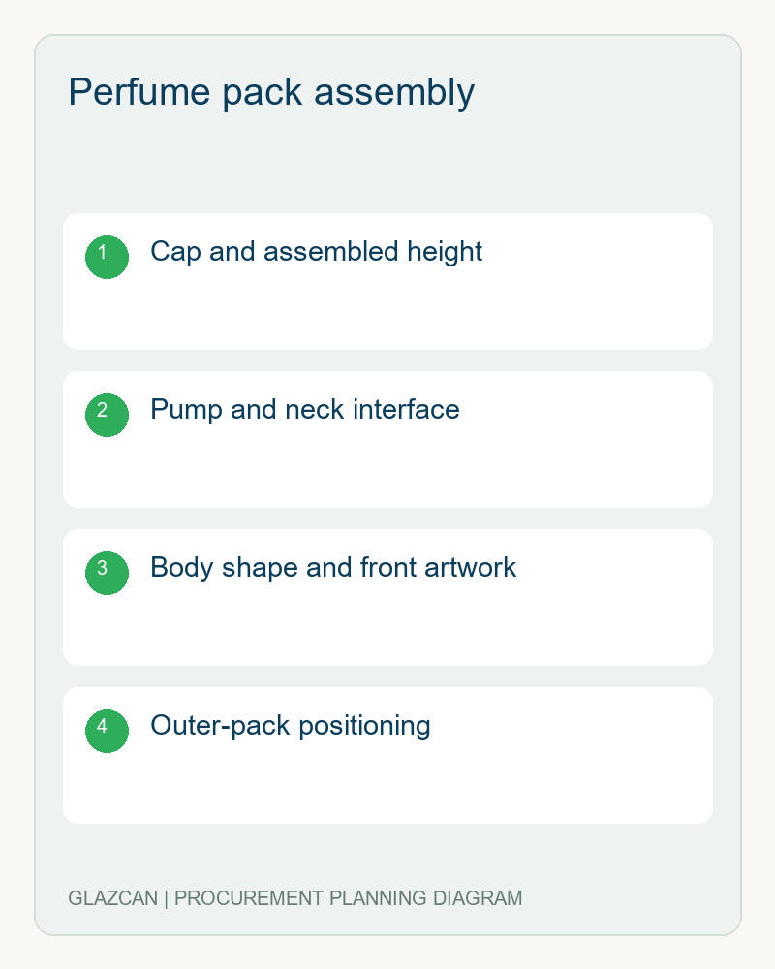Click the word artwork in step three
This screenshot has height=969, width=775.
(470, 568)
